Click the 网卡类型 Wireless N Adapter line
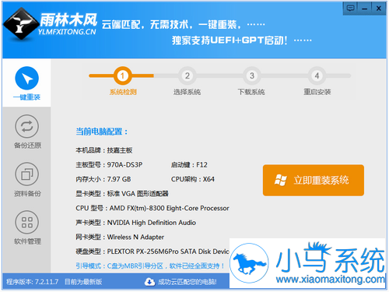The height and width of the screenshot is (292, 389). pos(120,237)
